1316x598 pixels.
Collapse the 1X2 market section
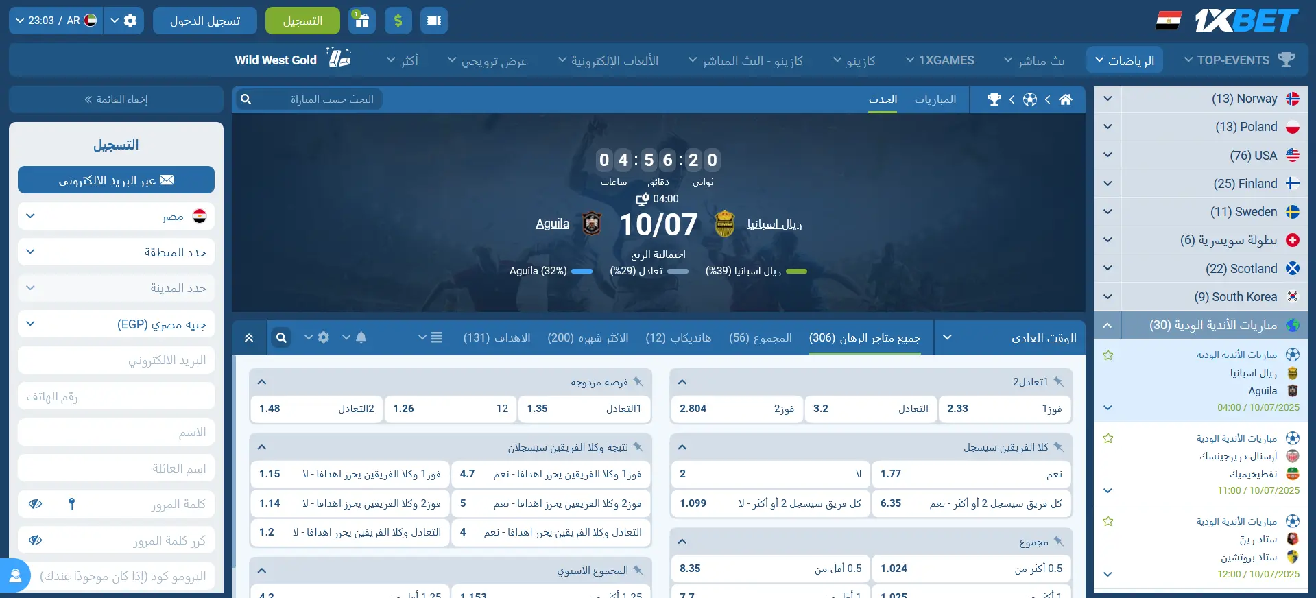pos(682,382)
